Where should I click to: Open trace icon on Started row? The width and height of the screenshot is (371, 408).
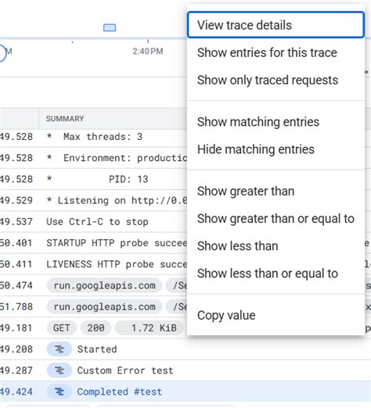pyautogui.click(x=59, y=349)
